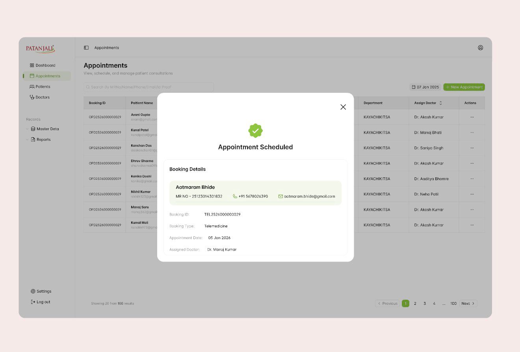Click the Patanjali logo
520x352 pixels.
(40, 48)
